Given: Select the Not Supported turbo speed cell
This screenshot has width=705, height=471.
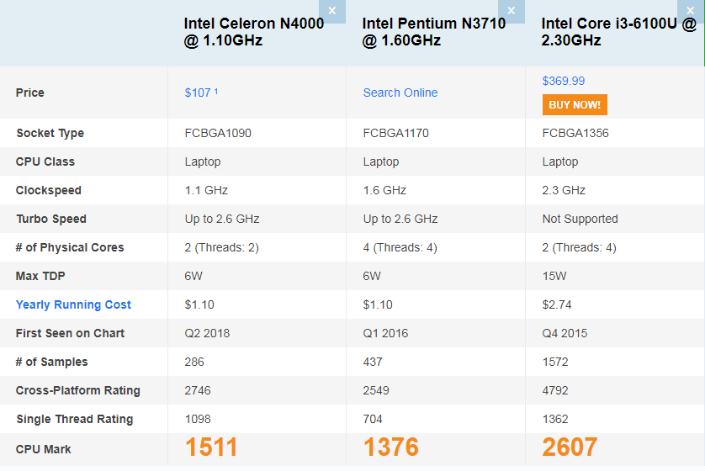Looking at the screenshot, I should (x=580, y=219).
